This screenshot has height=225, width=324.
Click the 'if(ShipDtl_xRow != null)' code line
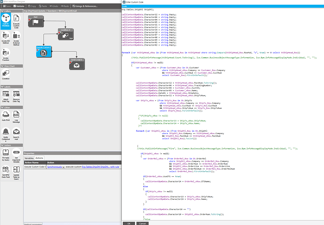[155, 154]
